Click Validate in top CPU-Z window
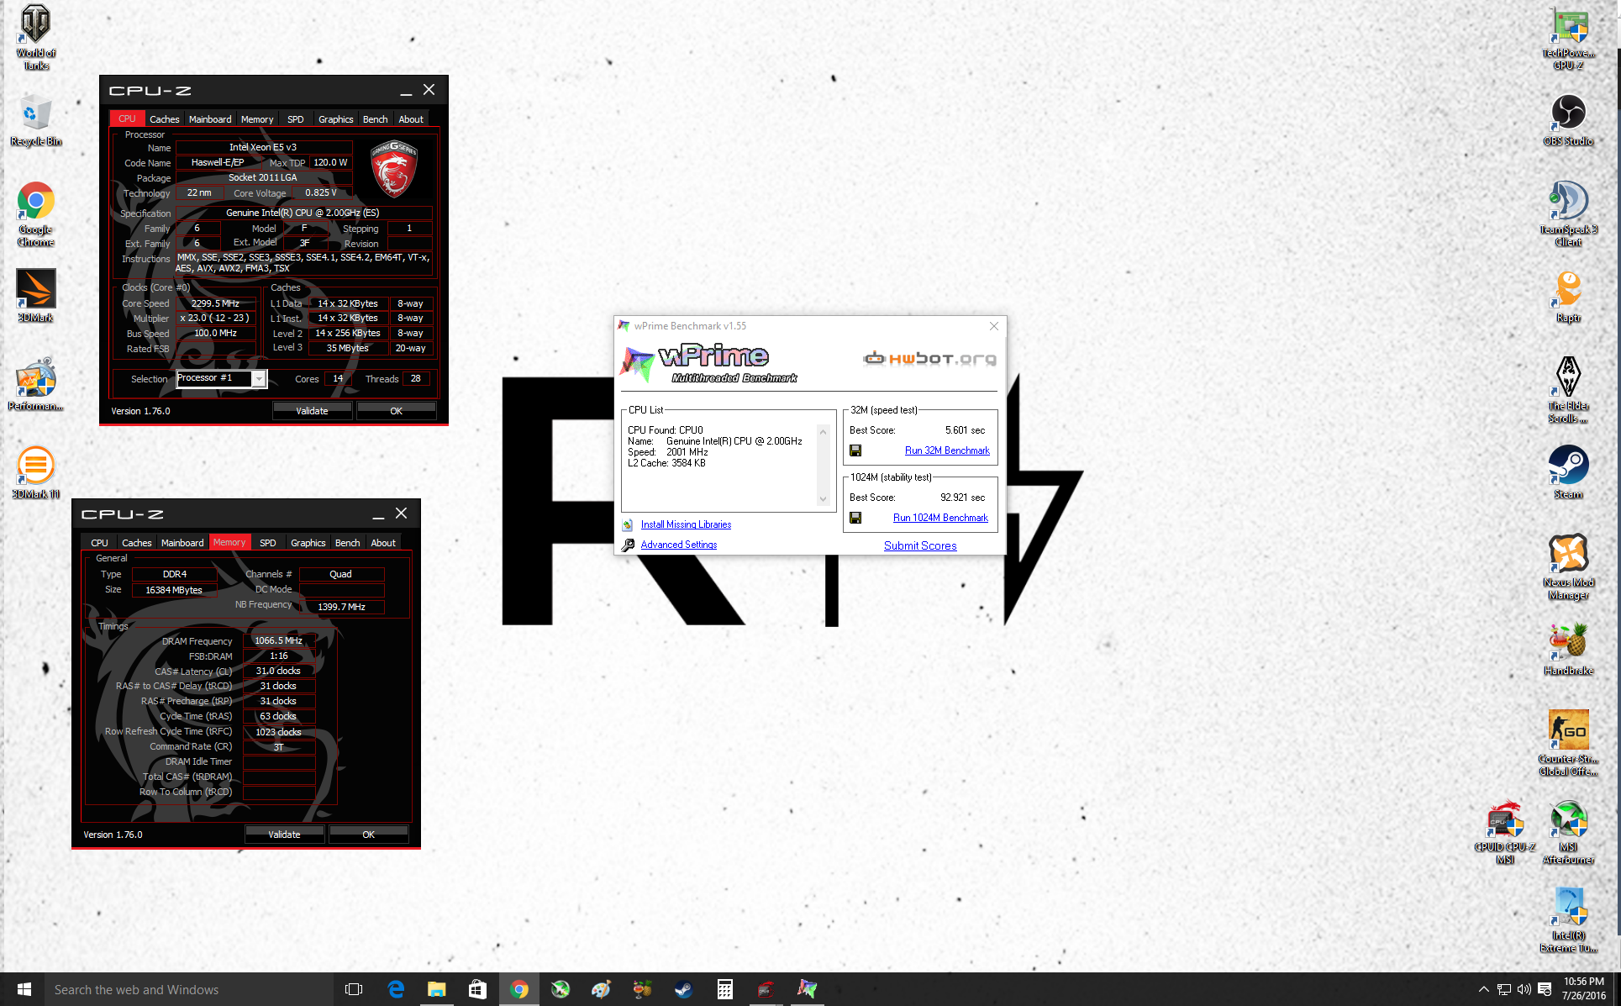This screenshot has width=1621, height=1006. (x=312, y=411)
